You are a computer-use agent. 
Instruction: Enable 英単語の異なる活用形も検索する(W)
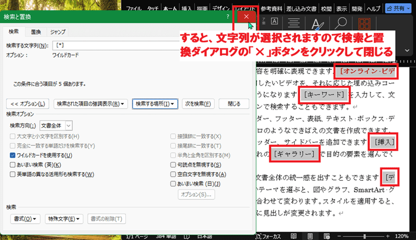pos(12,175)
